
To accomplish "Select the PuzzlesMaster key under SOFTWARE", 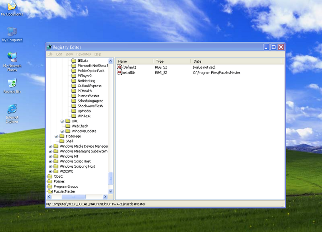I will [x=64, y=191].
